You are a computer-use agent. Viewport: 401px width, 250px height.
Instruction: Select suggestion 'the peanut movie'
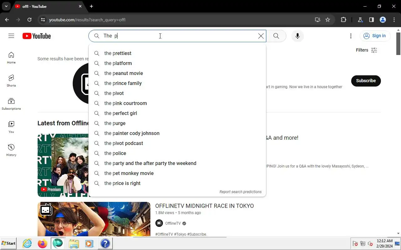[x=177, y=73]
